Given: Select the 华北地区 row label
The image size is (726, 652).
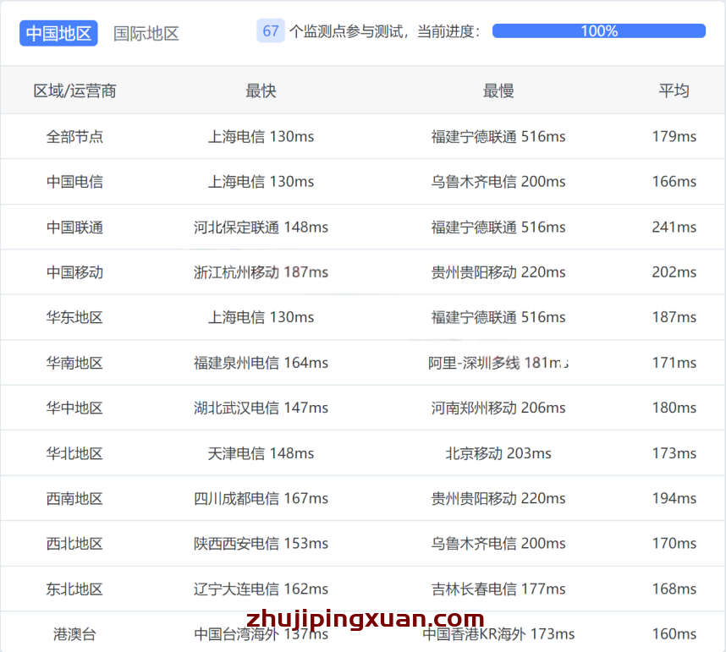Looking at the screenshot, I should (x=74, y=453).
